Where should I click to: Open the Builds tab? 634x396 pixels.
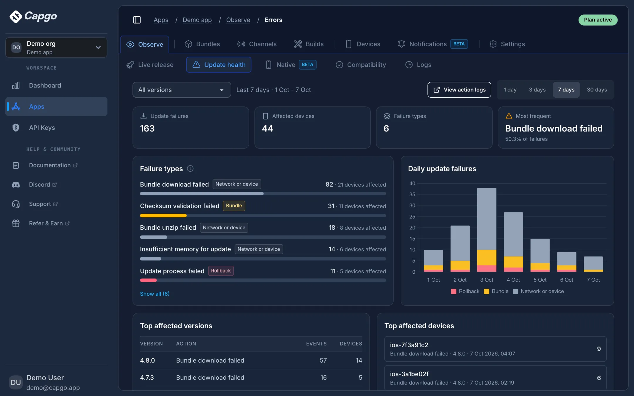point(309,44)
